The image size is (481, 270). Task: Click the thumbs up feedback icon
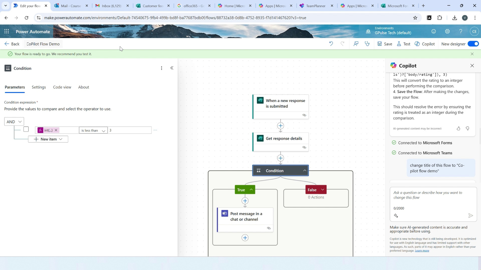click(458, 128)
